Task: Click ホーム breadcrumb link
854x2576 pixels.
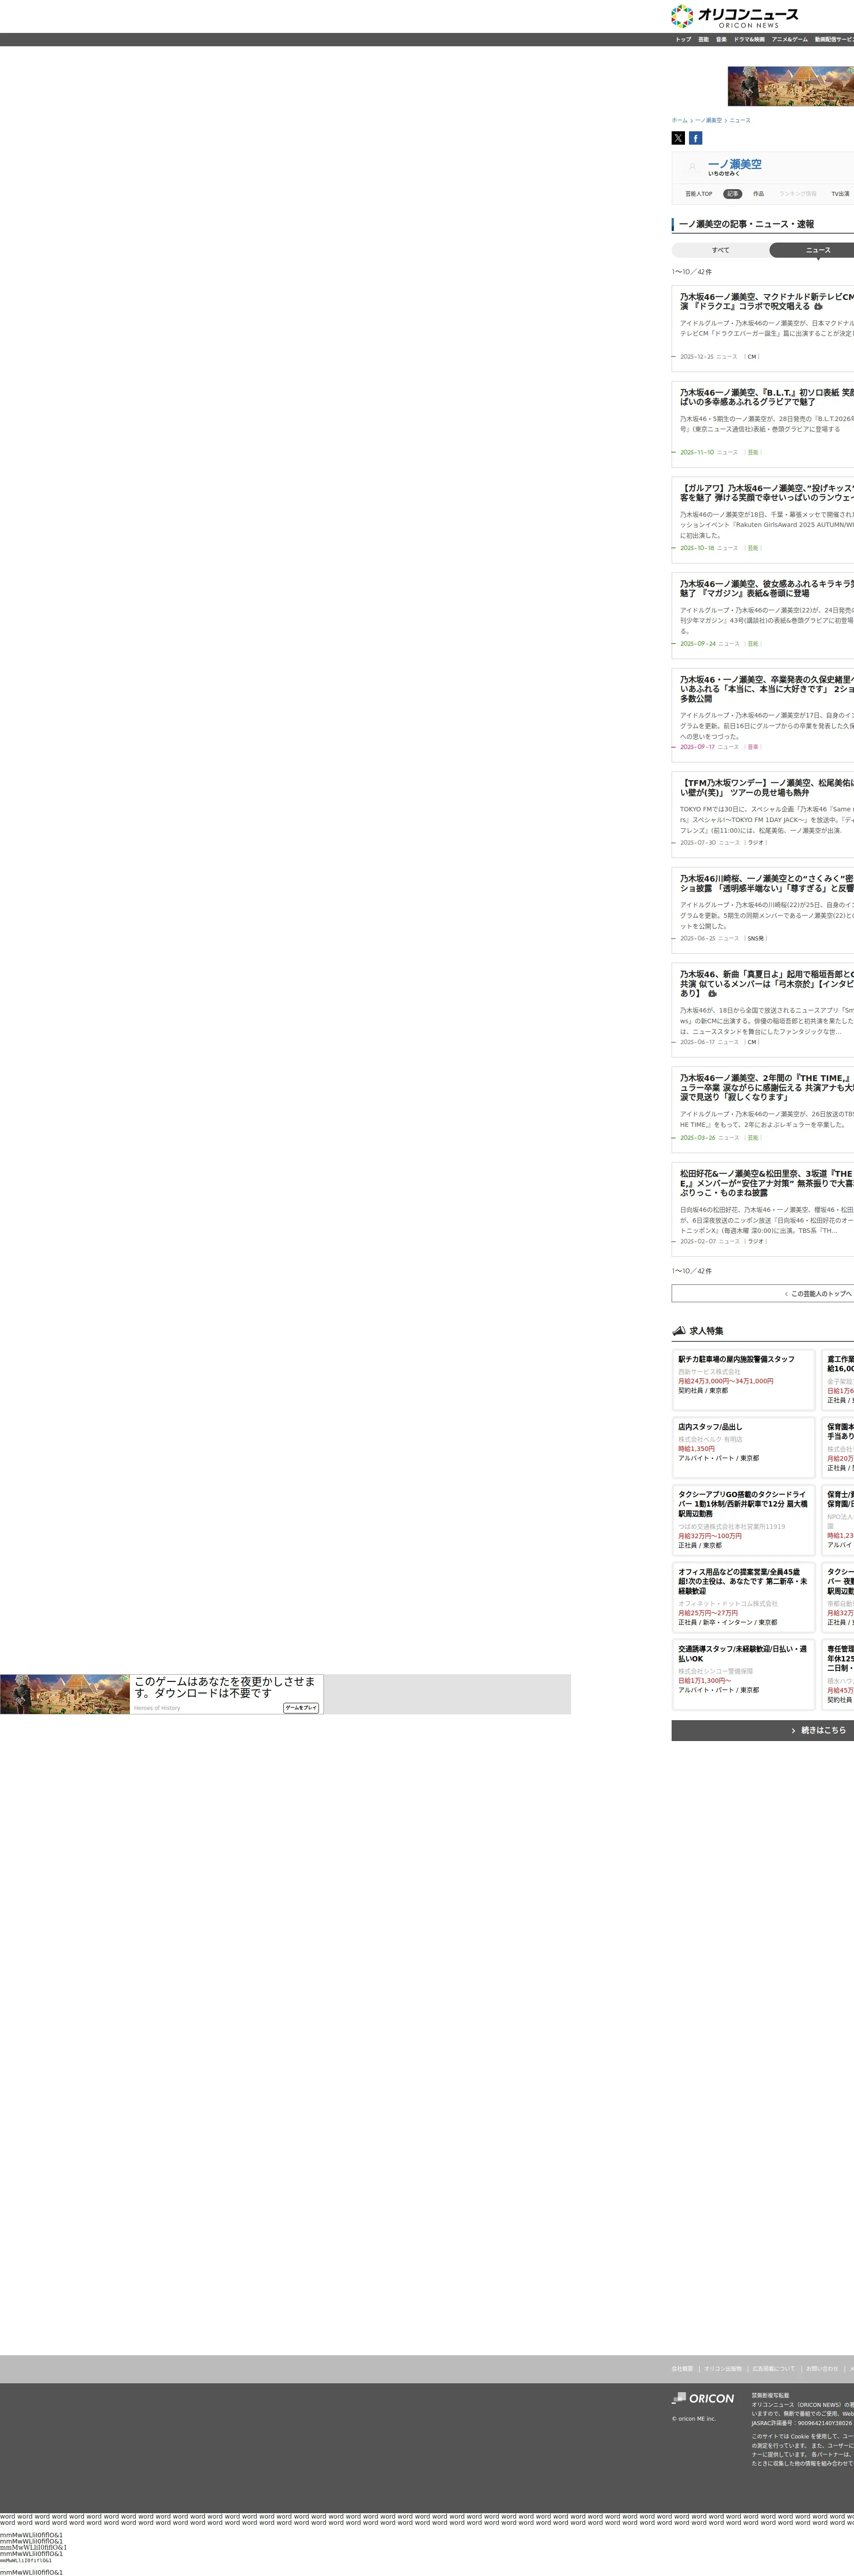Action: [x=679, y=120]
